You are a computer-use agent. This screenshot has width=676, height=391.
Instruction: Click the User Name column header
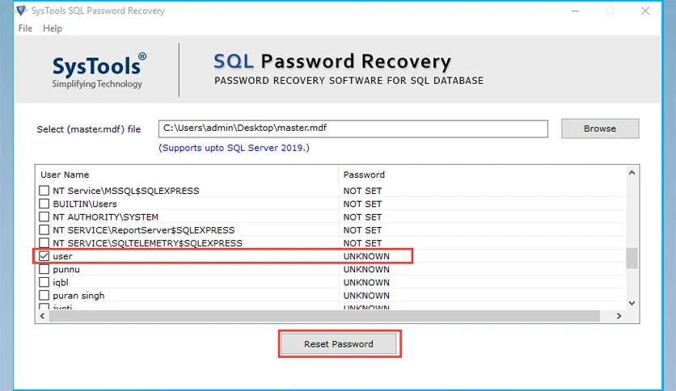(x=65, y=174)
